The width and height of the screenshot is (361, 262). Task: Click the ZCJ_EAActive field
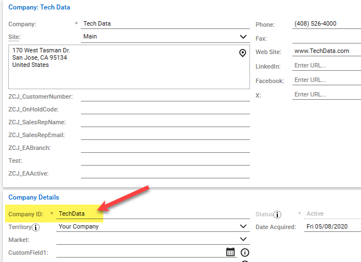coord(165,173)
